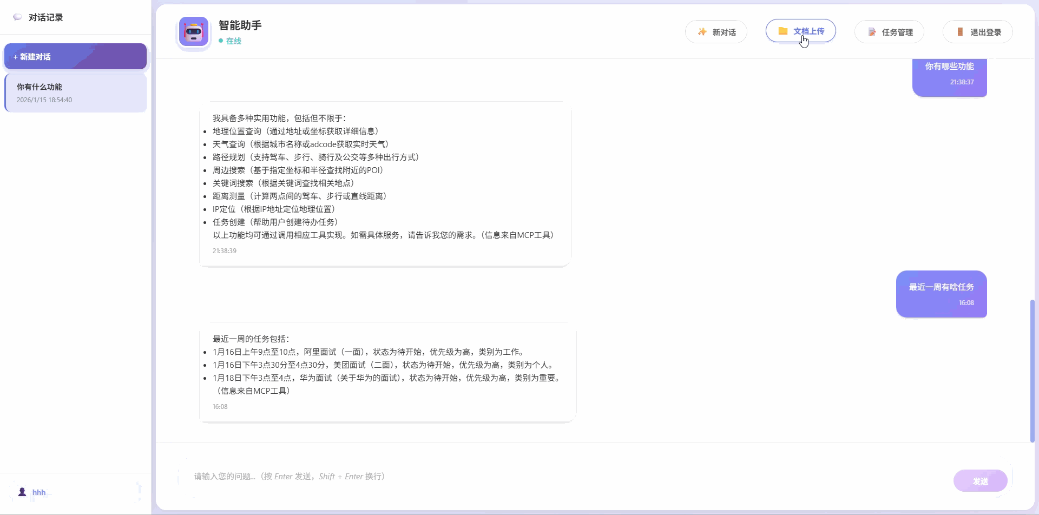This screenshot has height=515, width=1039.
Task: Click the document-edit icon on 任务管理
Action: [x=872, y=31]
